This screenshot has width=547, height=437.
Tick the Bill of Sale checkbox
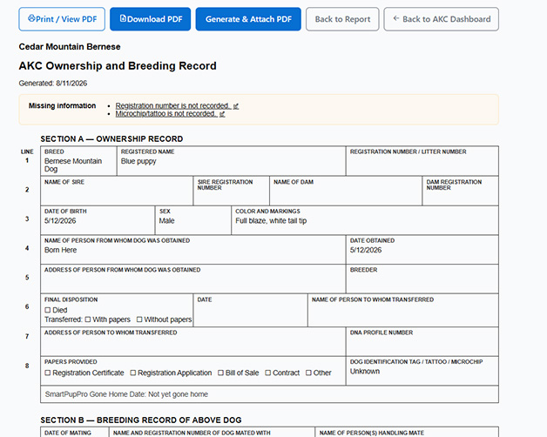221,373
